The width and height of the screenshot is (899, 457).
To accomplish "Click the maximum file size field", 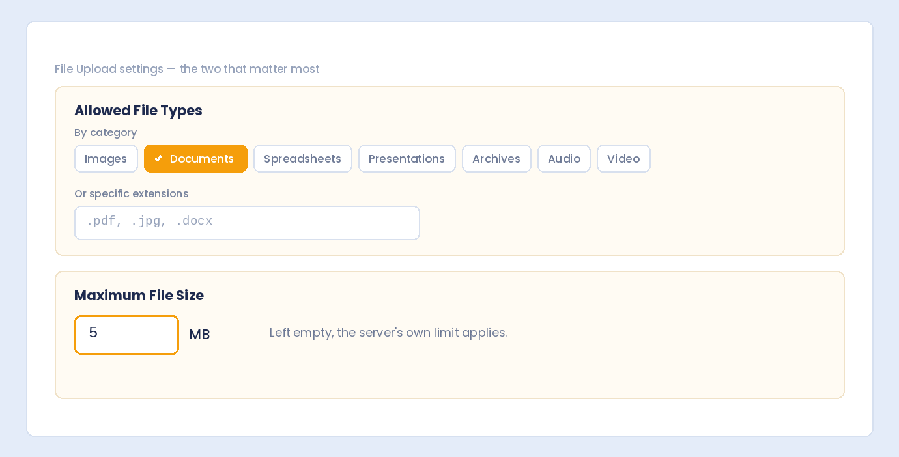I will [126, 335].
